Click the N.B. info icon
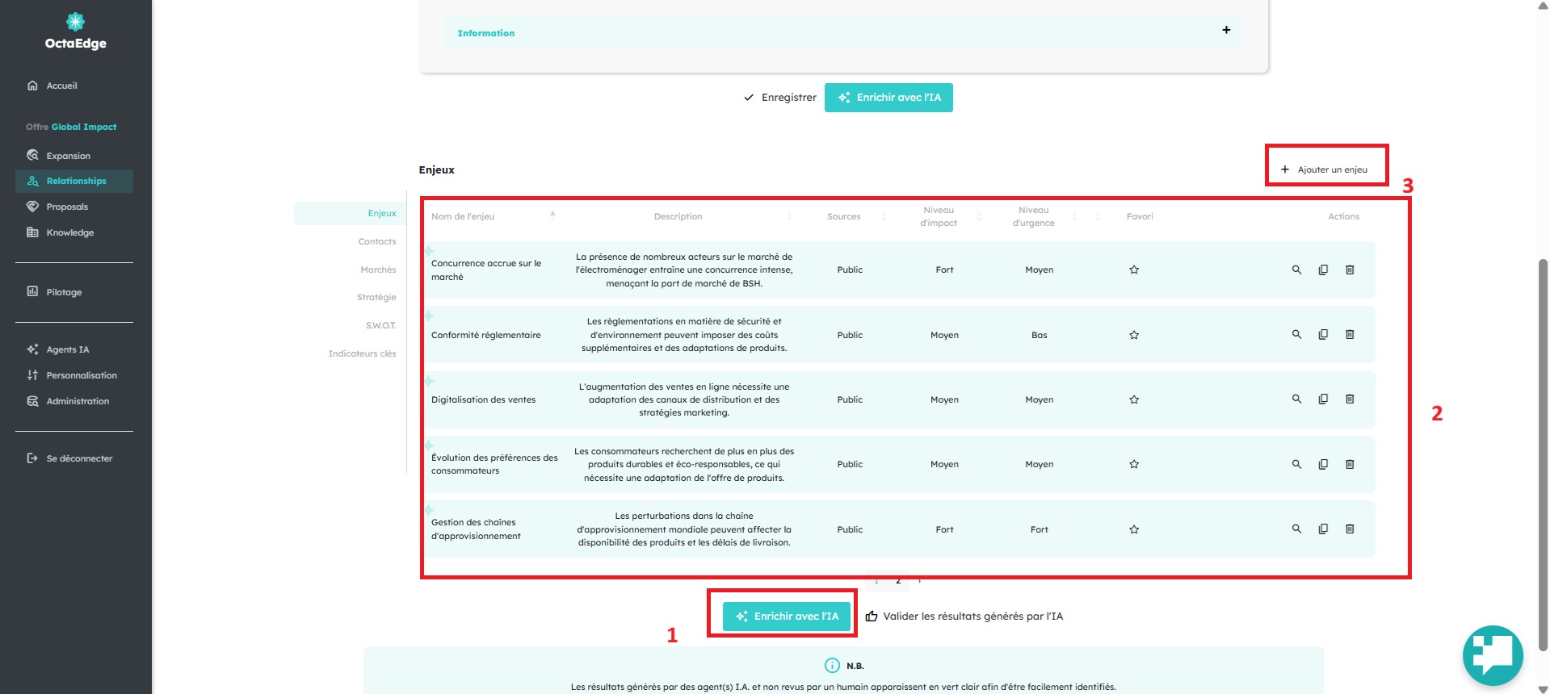Image resolution: width=1550 pixels, height=694 pixels. pyautogui.click(x=832, y=665)
